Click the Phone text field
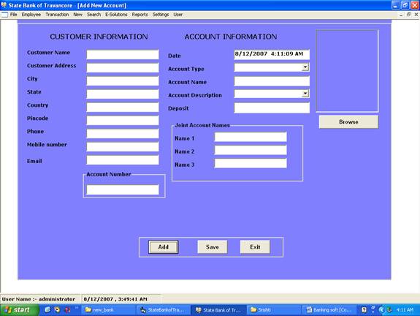 point(123,133)
